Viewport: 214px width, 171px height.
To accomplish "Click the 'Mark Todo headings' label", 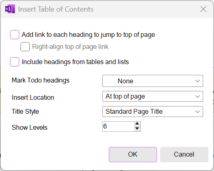I will coord(41,80).
